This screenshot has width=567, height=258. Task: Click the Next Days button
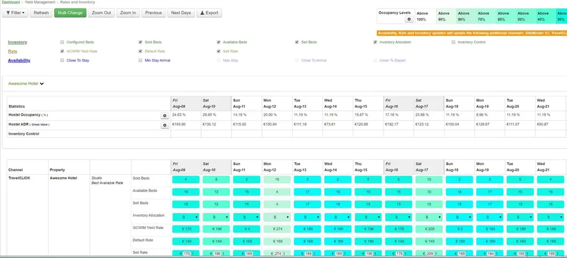[x=181, y=13]
